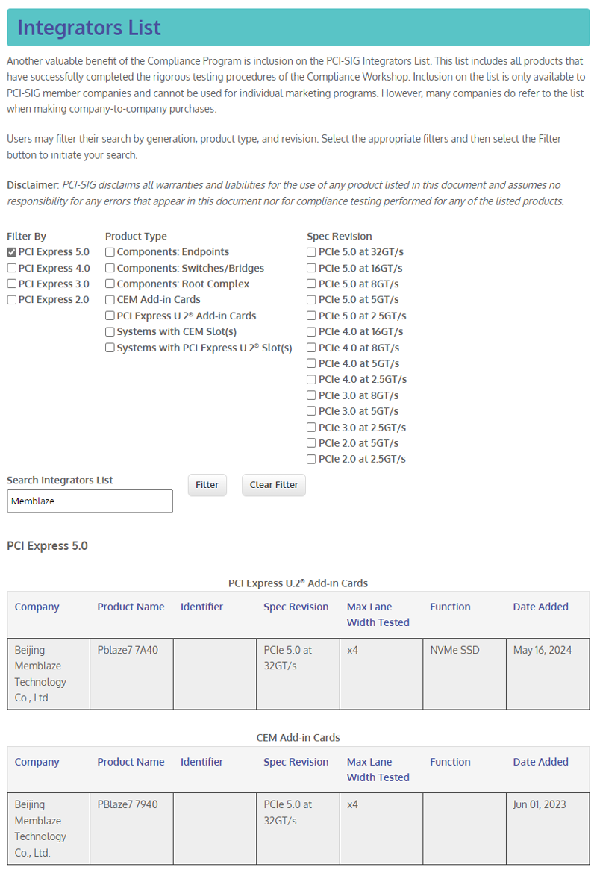The height and width of the screenshot is (870, 597).
Task: Click the Integrators List heading
Action: [x=89, y=28]
